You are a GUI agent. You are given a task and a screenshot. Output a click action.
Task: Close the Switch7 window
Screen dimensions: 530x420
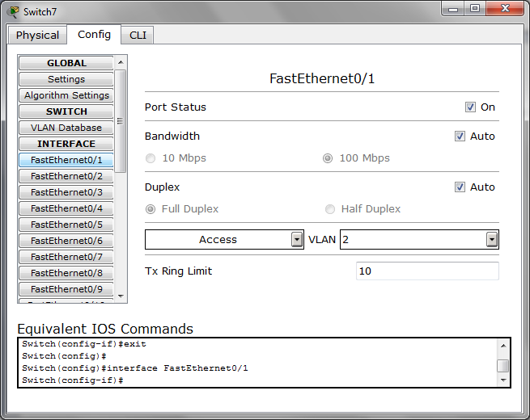505,8
